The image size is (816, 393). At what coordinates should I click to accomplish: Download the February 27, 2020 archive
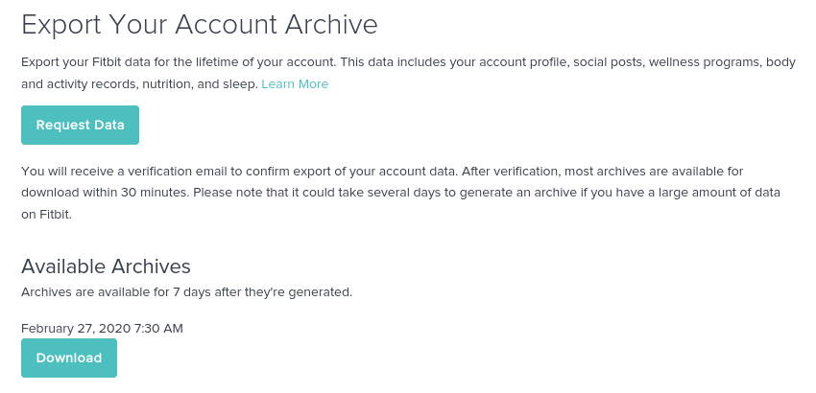tap(69, 358)
